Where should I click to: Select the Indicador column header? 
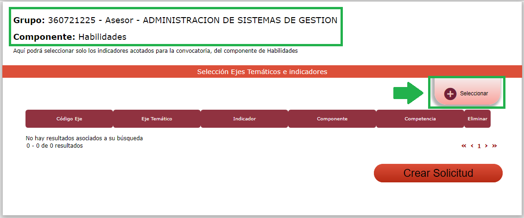click(x=244, y=119)
